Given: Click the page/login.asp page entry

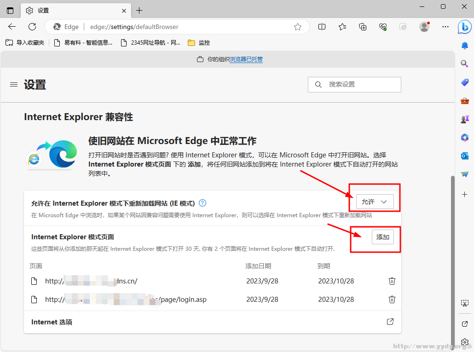Looking at the screenshot, I should tap(126, 300).
